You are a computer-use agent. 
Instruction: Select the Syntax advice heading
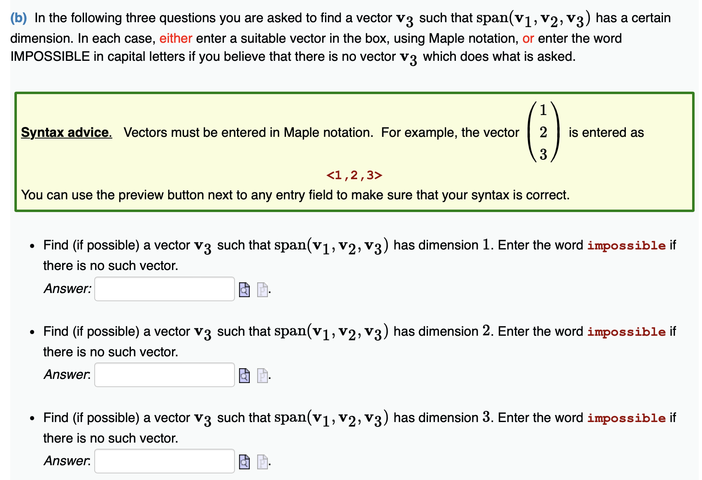click(66, 132)
